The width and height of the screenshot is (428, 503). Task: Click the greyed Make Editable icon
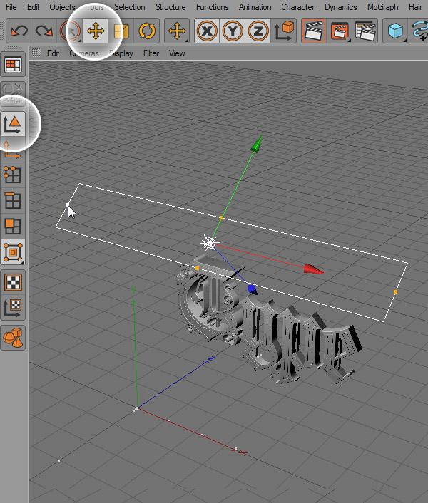tap(13, 93)
